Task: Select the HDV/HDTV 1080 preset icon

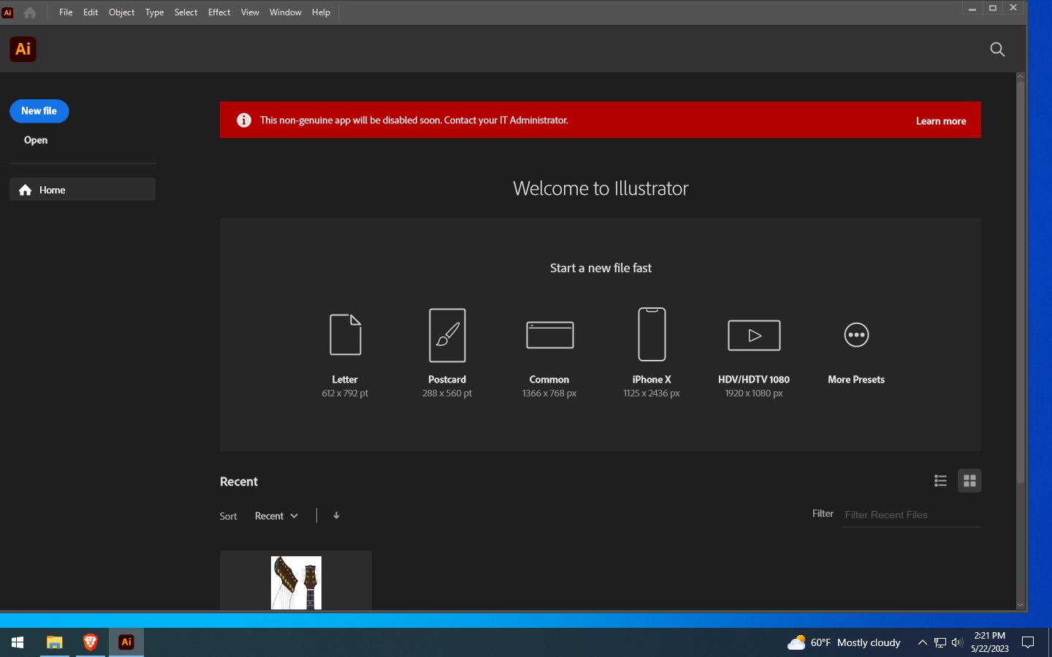Action: coord(754,335)
